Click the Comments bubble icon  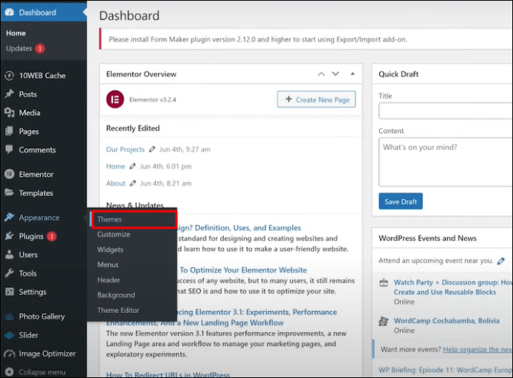(10, 149)
